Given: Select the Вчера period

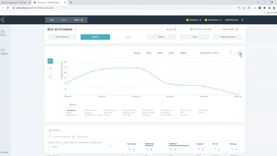Looking at the screenshot, I should pyautogui.click(x=149, y=53).
